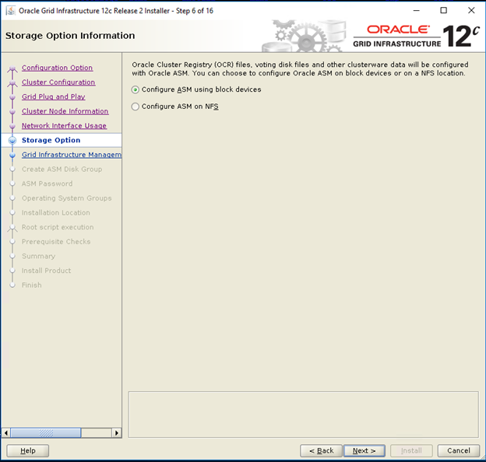Click the Prerequisite Checks step label
Screen dimensions: 486x462
[56, 242]
